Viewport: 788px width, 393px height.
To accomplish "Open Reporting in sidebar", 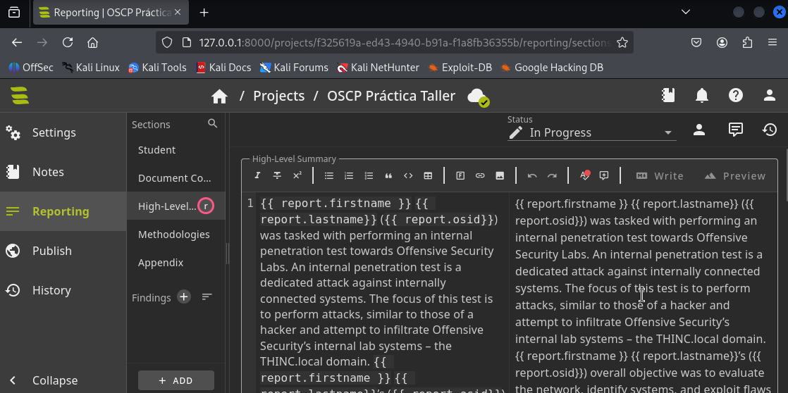I will point(63,211).
